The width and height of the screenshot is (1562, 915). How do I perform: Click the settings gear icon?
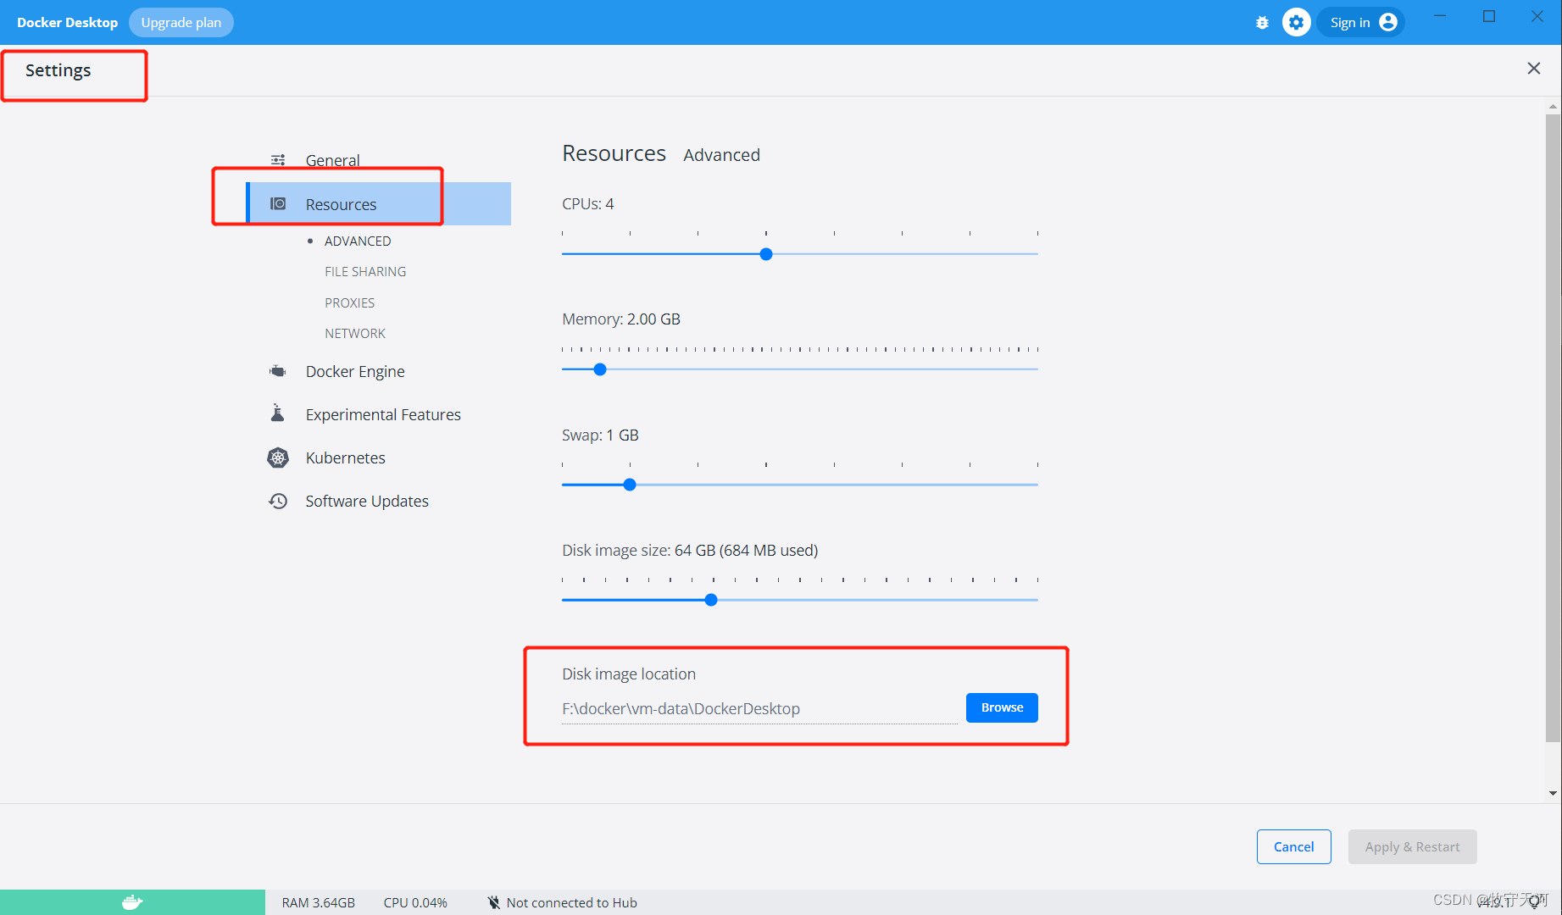(1296, 23)
